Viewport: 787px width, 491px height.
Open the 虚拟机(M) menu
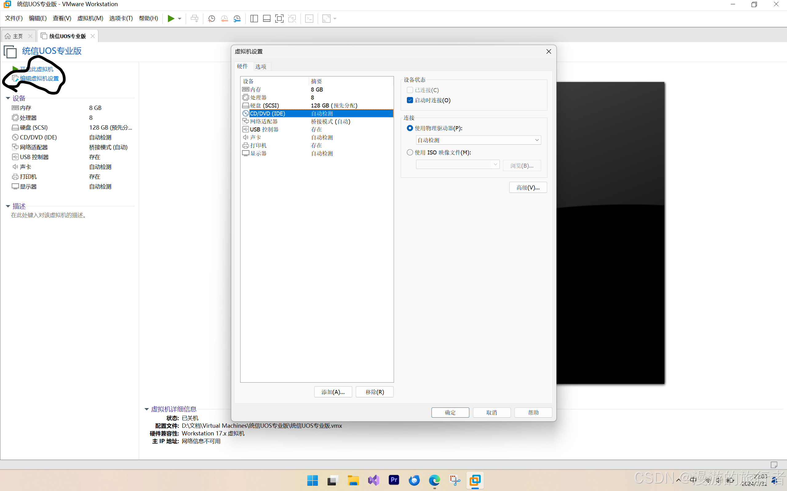[x=90, y=18]
